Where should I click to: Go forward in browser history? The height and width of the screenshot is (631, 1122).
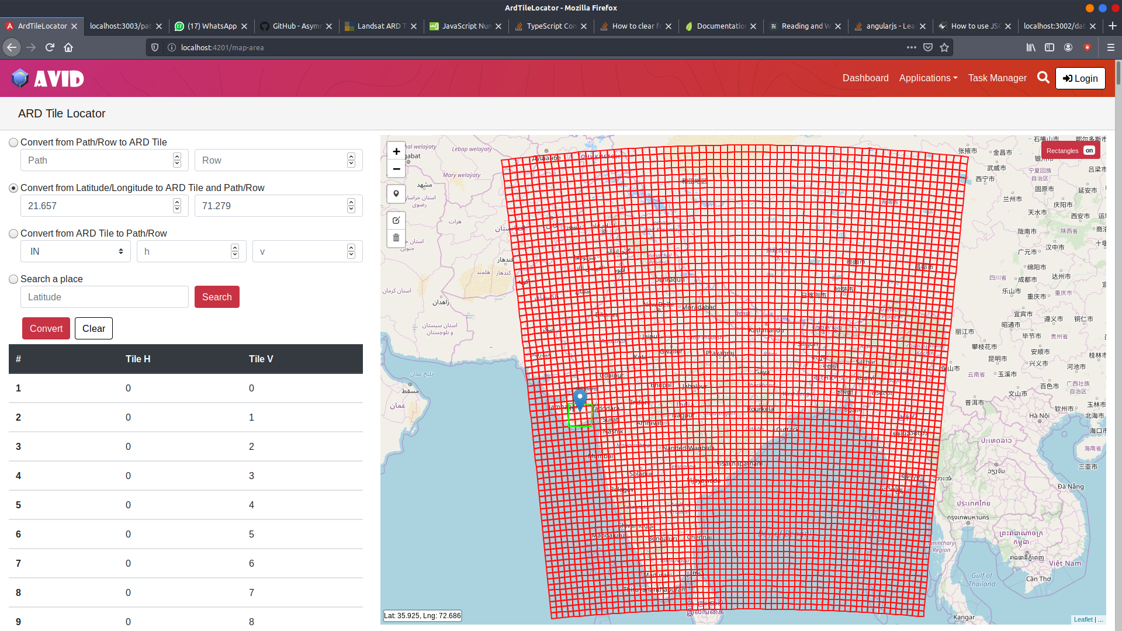tap(31, 47)
